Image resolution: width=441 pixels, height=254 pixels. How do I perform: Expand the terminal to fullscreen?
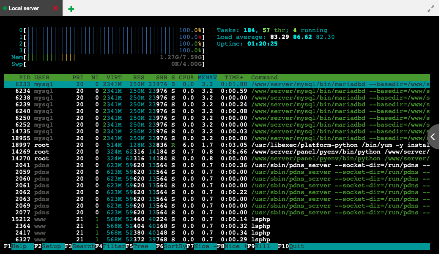click(431, 8)
